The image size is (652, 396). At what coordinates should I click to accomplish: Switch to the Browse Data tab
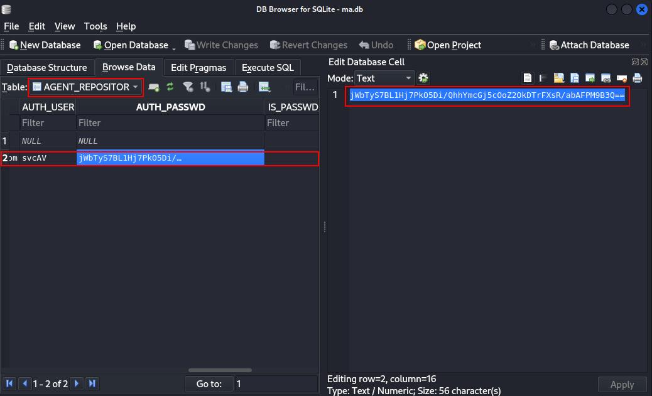[x=129, y=67]
